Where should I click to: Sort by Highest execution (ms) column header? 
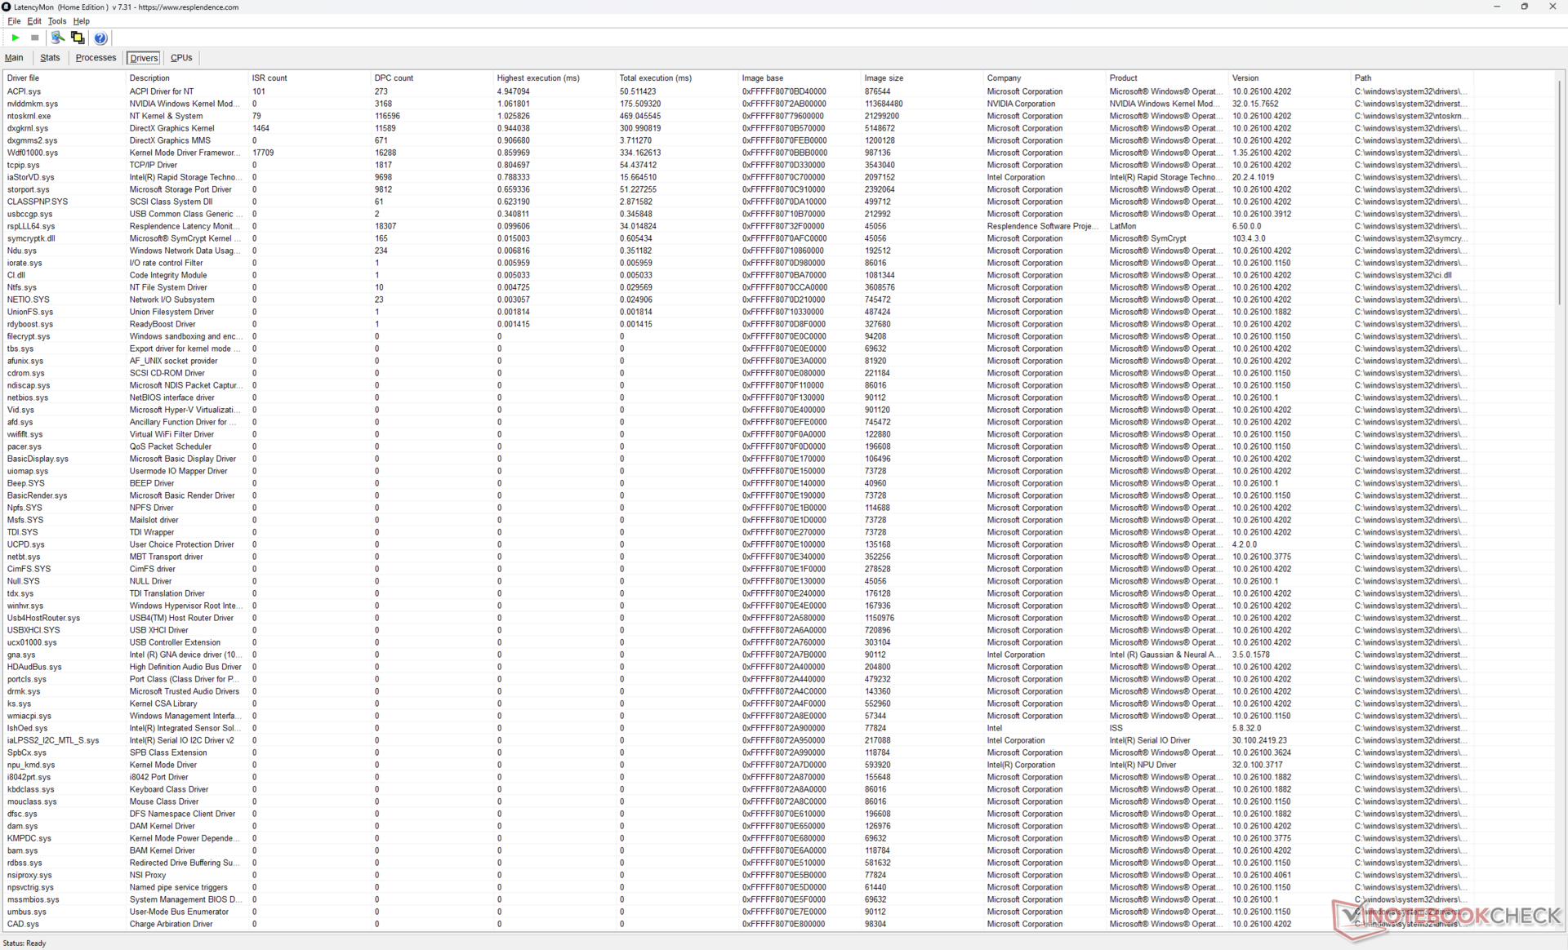(538, 78)
